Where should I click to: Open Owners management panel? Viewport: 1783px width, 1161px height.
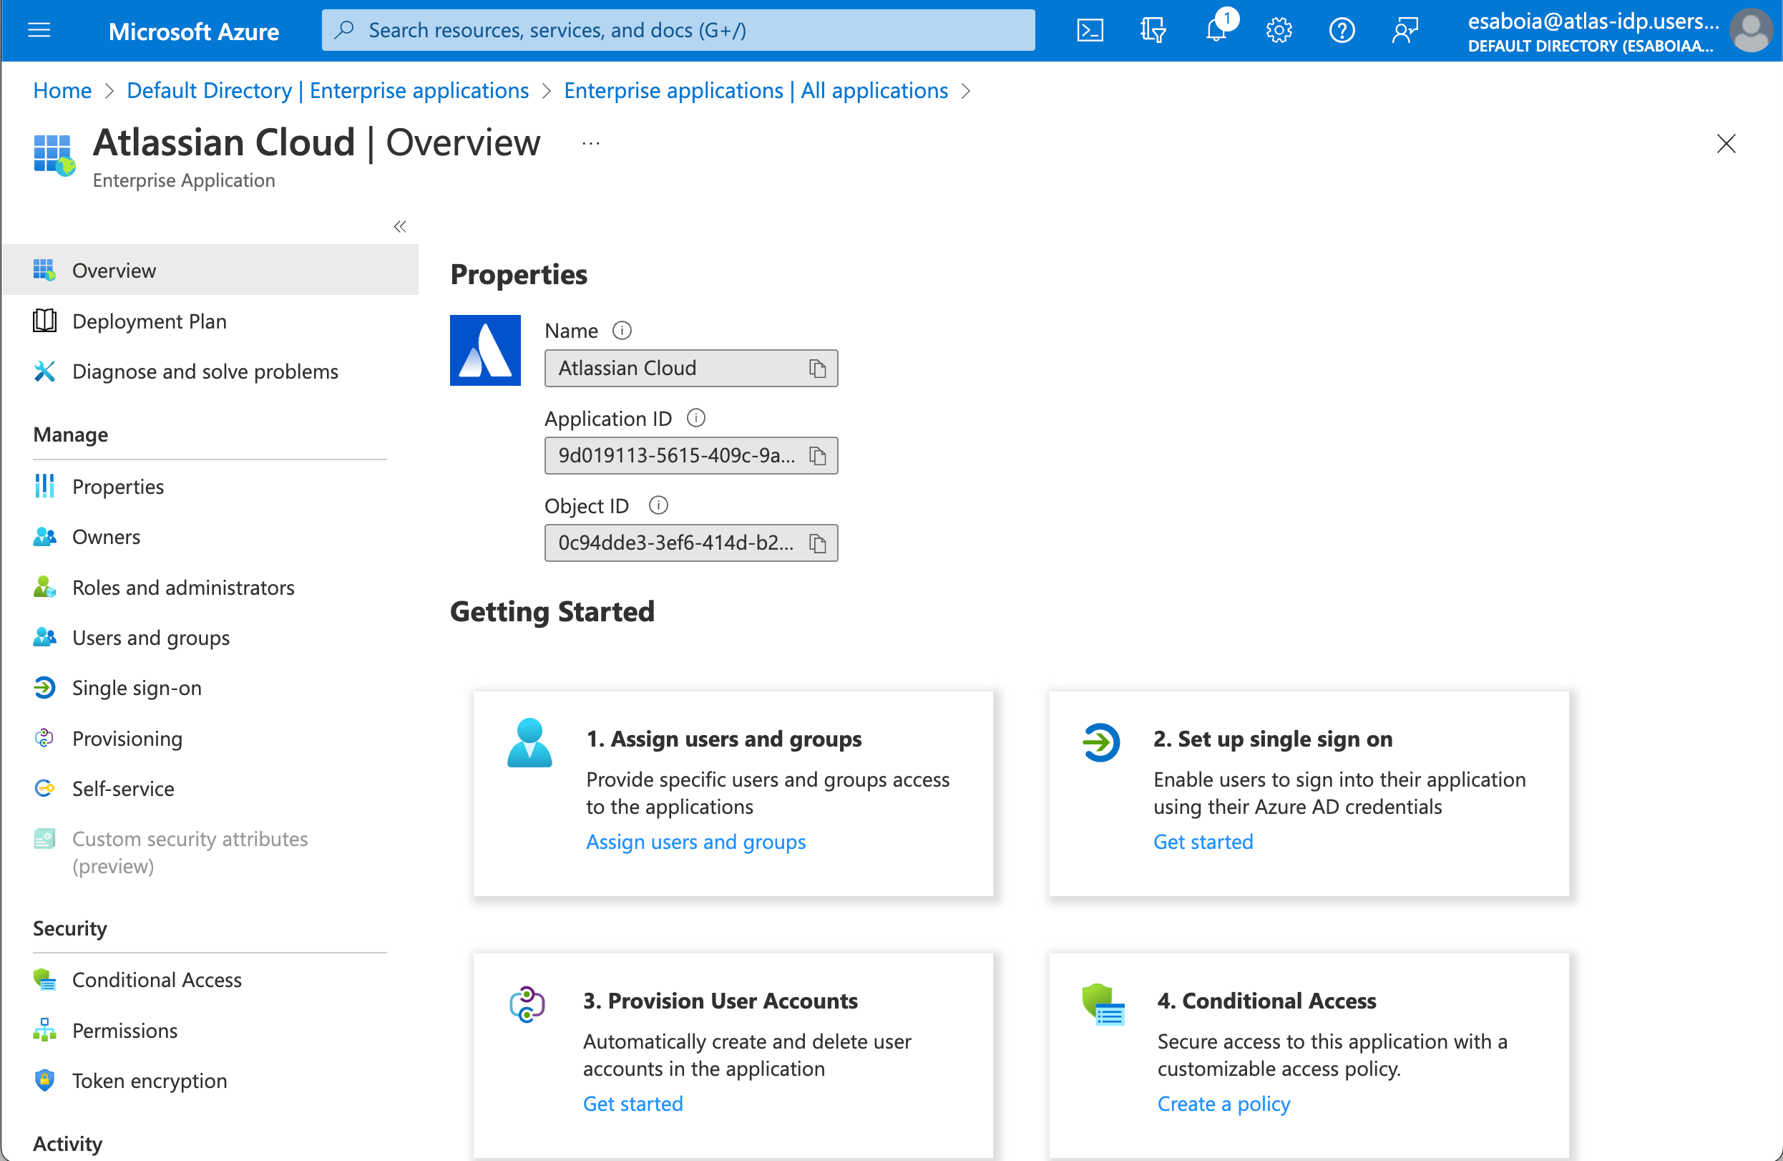point(107,535)
